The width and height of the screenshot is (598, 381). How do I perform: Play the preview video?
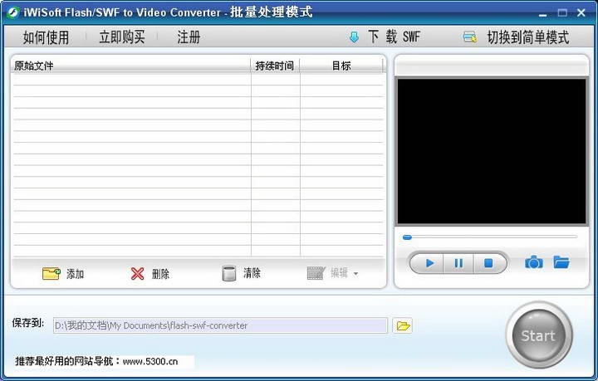[x=428, y=263]
